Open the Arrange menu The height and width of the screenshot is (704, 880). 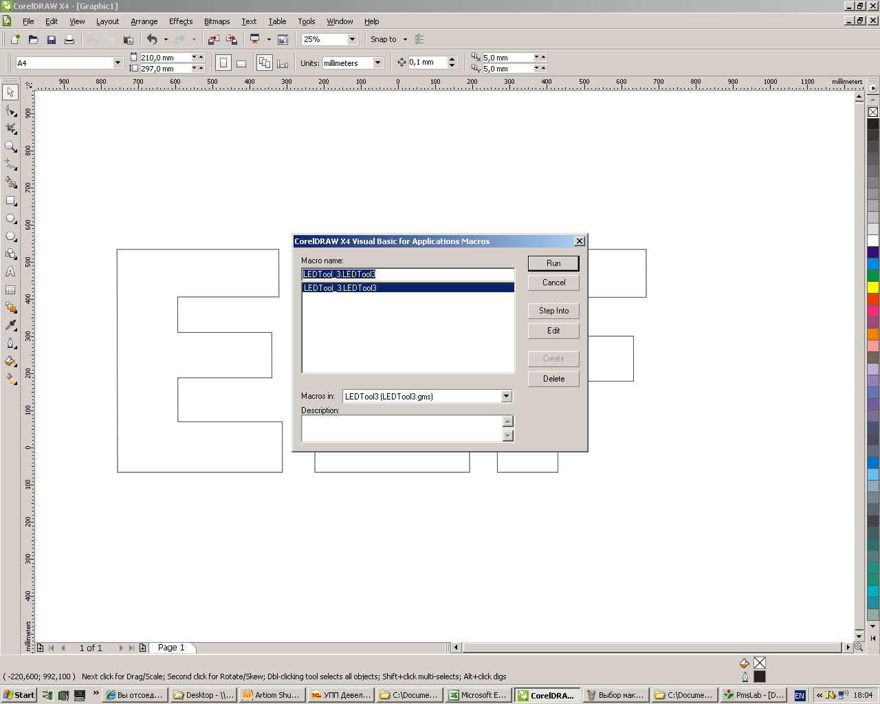pyautogui.click(x=144, y=21)
